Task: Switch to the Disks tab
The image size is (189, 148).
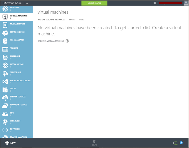Action: [82, 20]
